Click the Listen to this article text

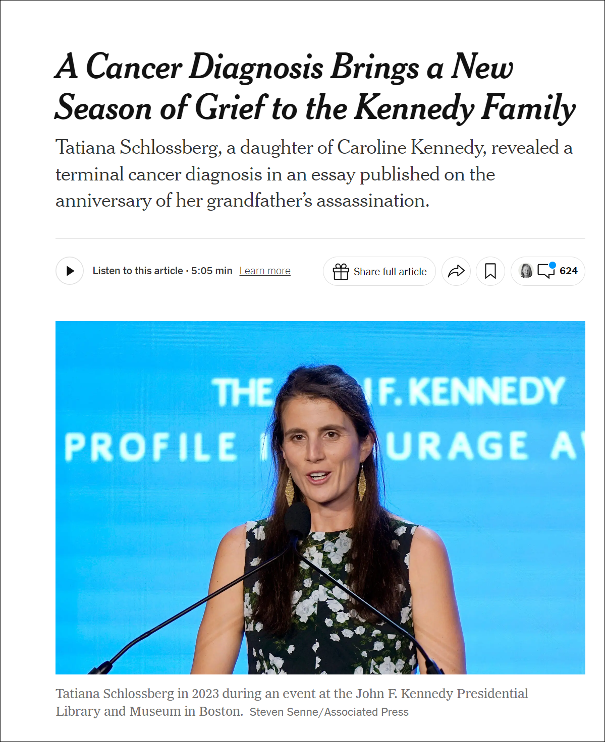click(138, 271)
